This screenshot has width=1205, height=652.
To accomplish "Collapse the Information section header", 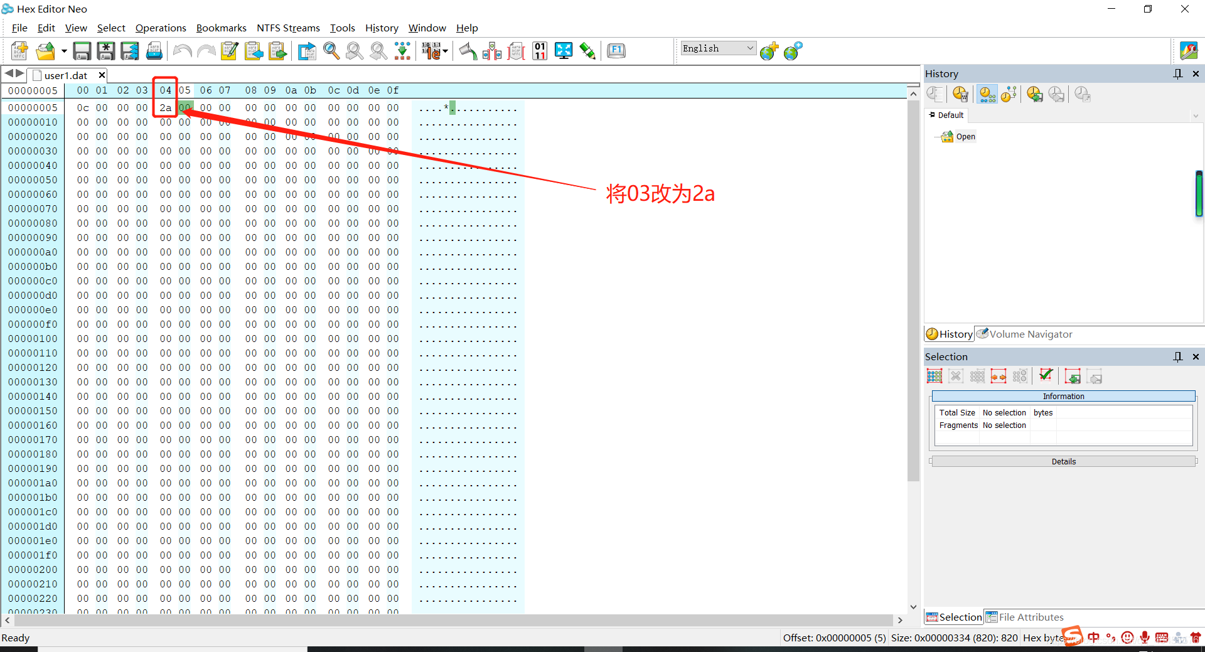I will pyautogui.click(x=1063, y=397).
